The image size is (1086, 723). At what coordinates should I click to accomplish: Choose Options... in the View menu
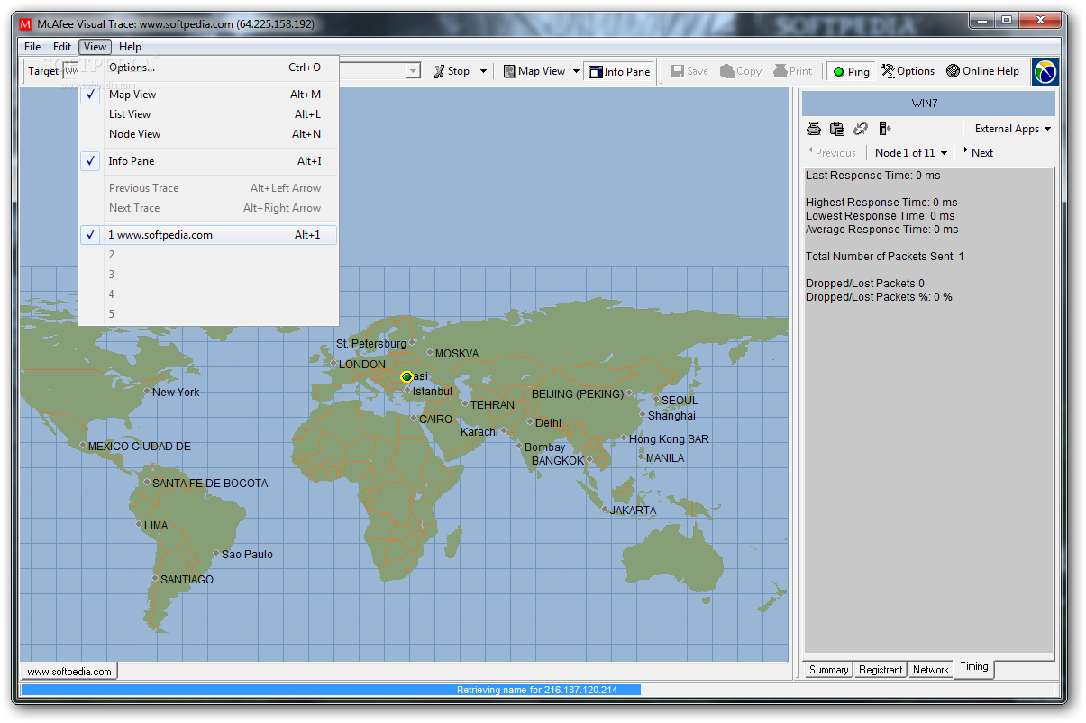click(208, 68)
